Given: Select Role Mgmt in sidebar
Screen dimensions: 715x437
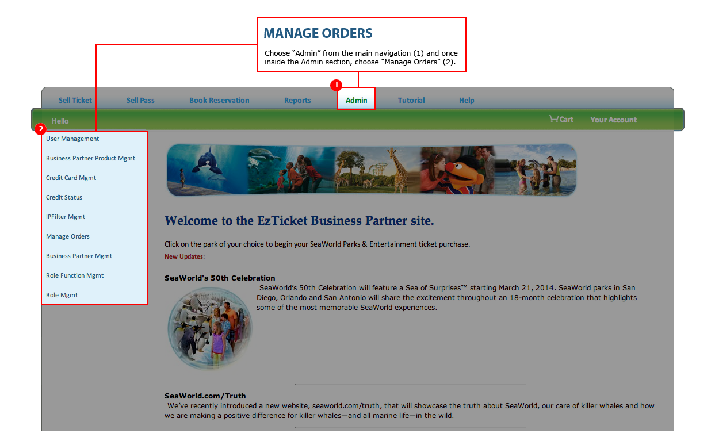Looking at the screenshot, I should click(62, 295).
